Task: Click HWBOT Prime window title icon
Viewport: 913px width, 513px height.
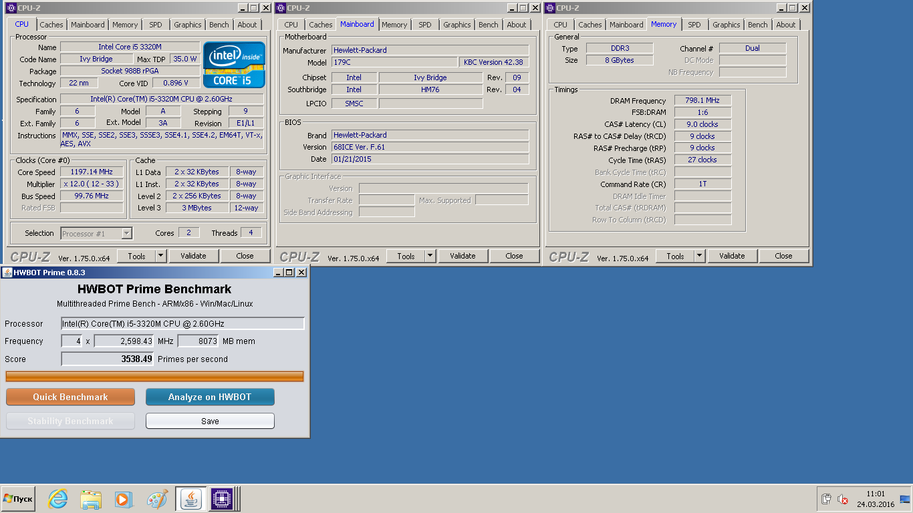Action: click(7, 273)
